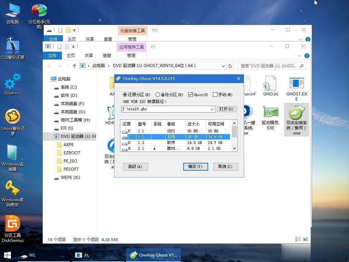Open quick access toolbar dropdown in J:\ window
Viewport: 349px width, 262px height.
click(x=73, y=47)
